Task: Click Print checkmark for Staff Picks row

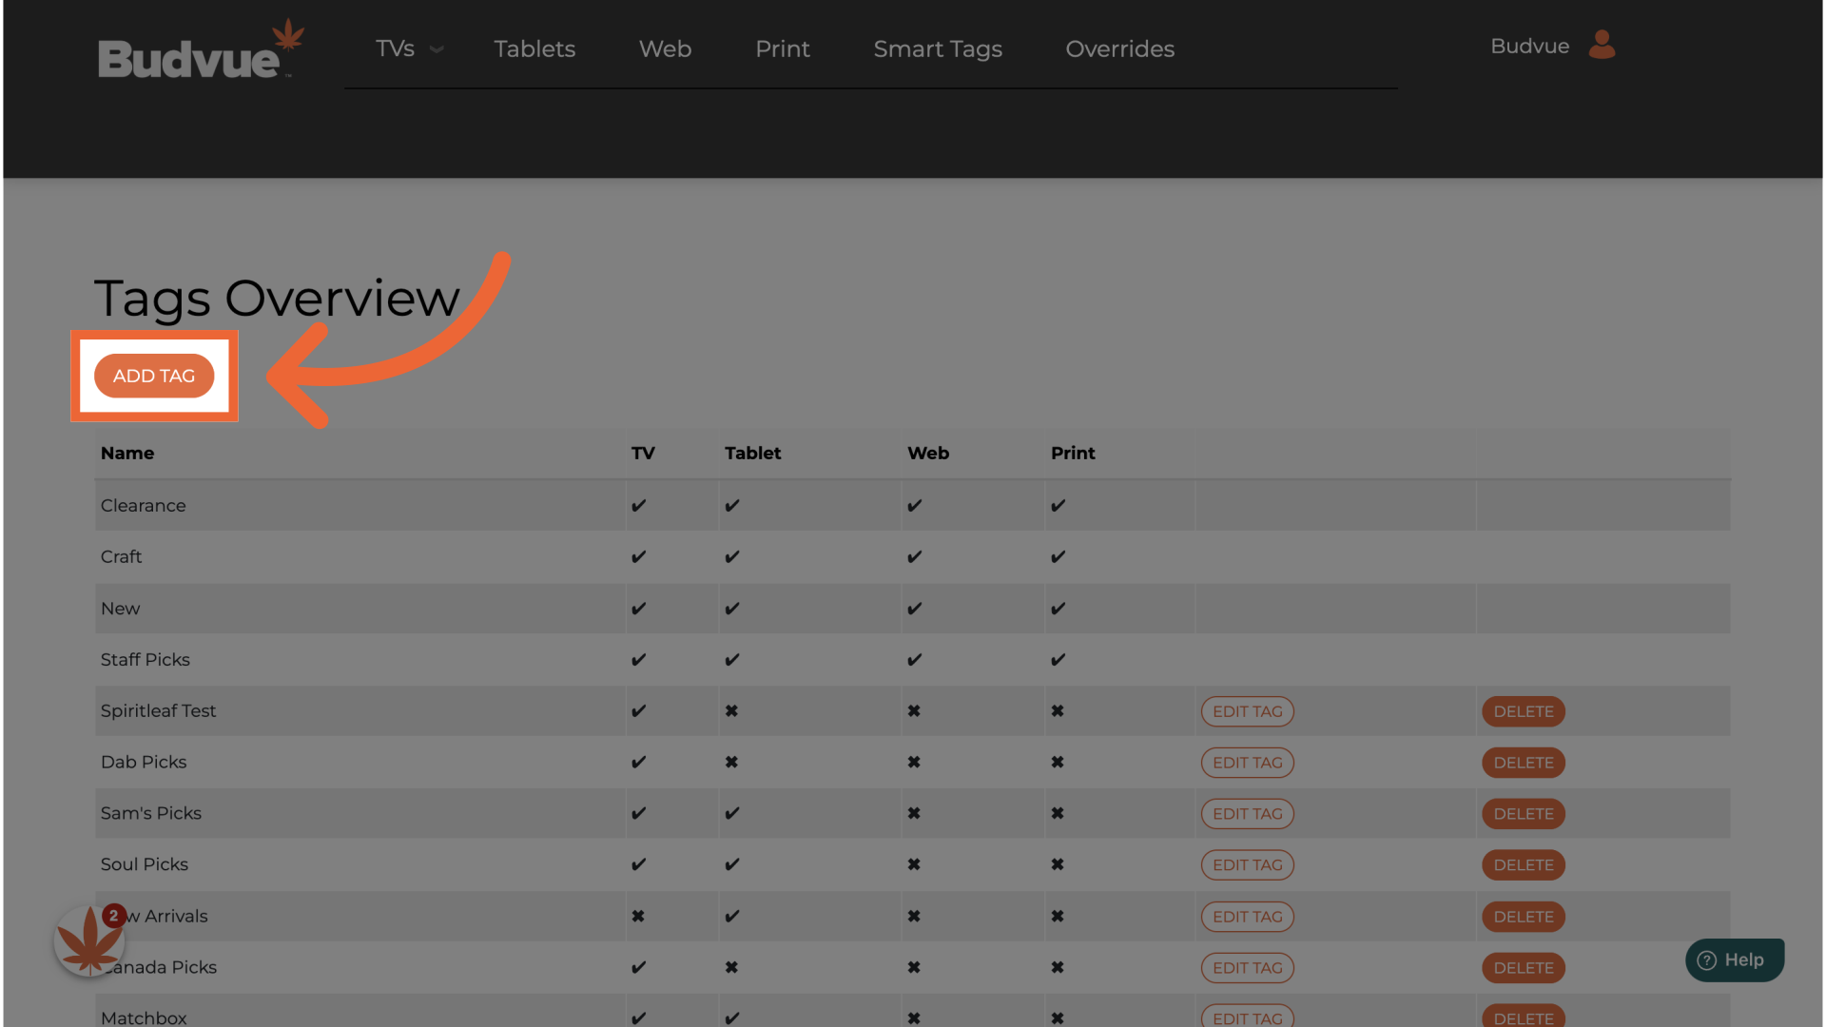Action: click(x=1058, y=660)
